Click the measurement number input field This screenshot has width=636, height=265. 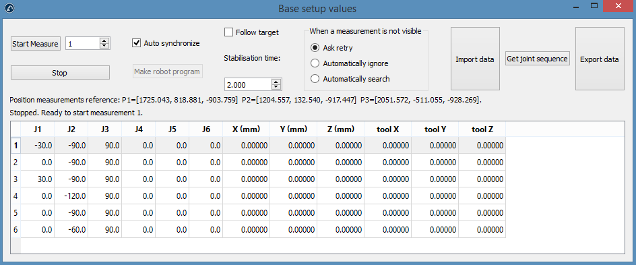[83, 44]
